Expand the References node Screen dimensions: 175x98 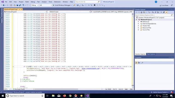(x=138, y=22)
